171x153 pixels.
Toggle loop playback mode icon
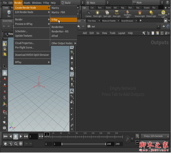(16, 144)
